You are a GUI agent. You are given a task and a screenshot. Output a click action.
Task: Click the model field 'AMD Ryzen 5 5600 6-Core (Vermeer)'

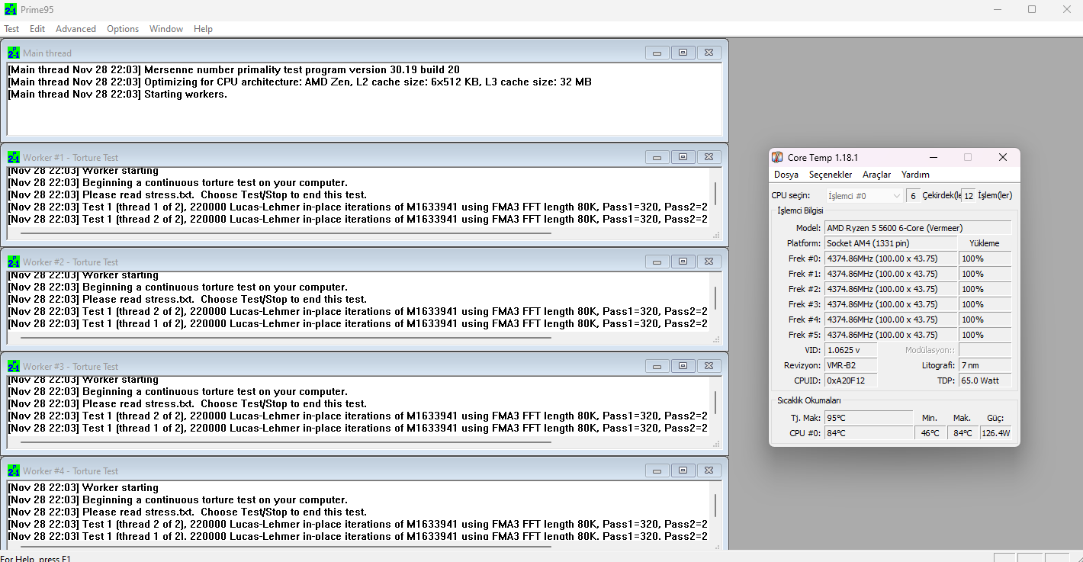click(918, 228)
